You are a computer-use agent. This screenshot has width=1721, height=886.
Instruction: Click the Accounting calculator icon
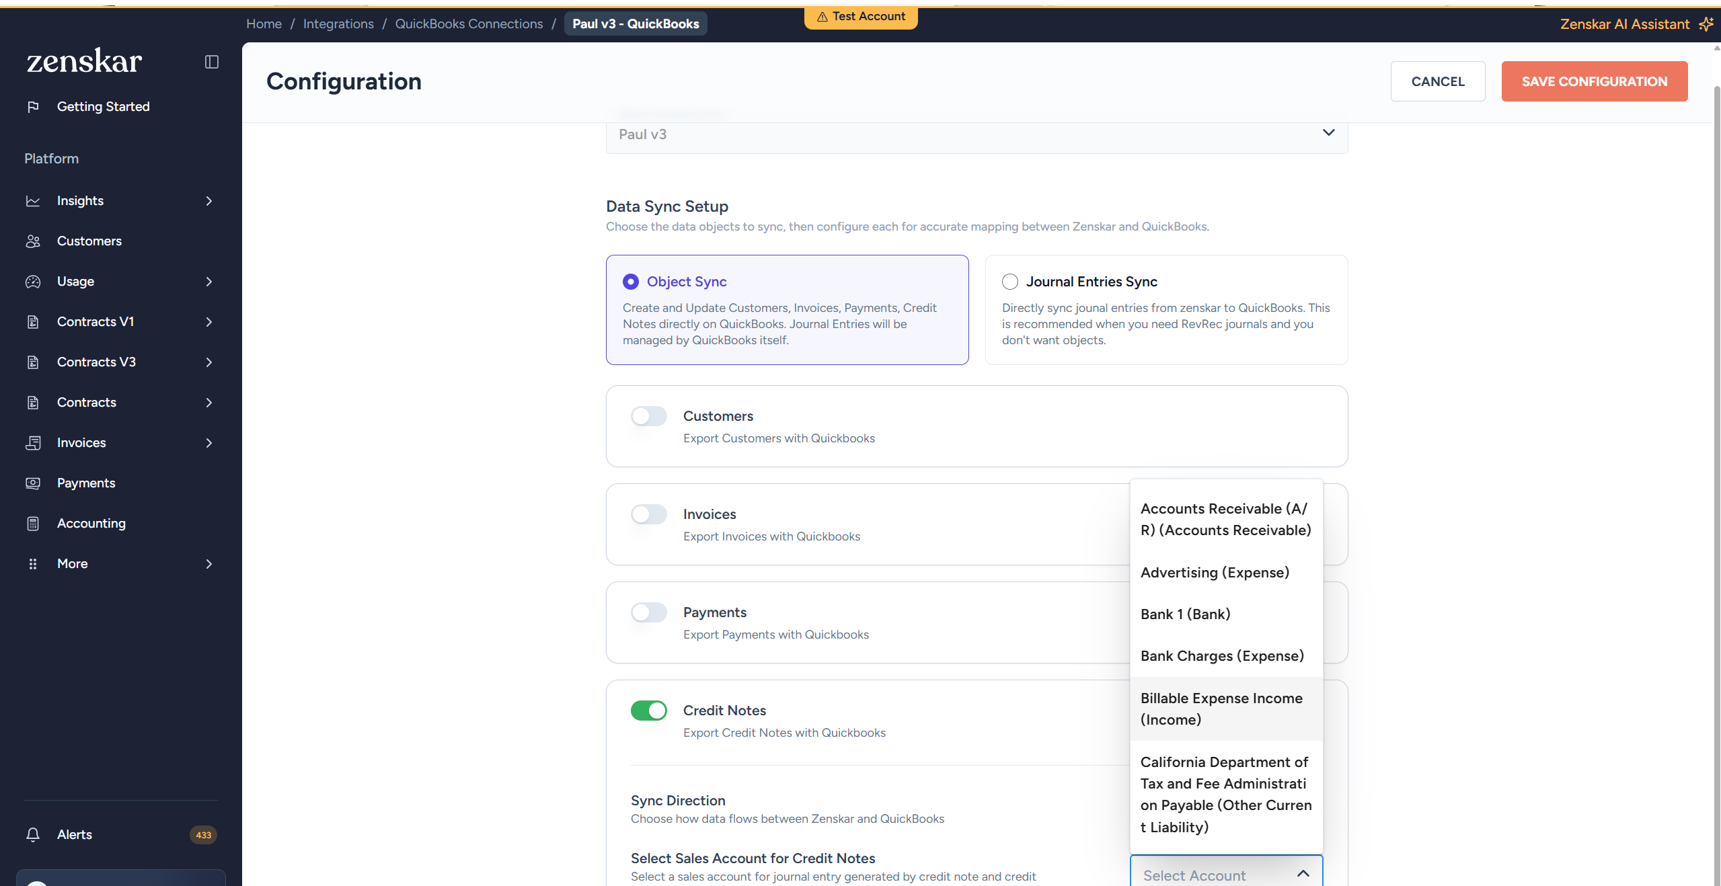pos(33,524)
